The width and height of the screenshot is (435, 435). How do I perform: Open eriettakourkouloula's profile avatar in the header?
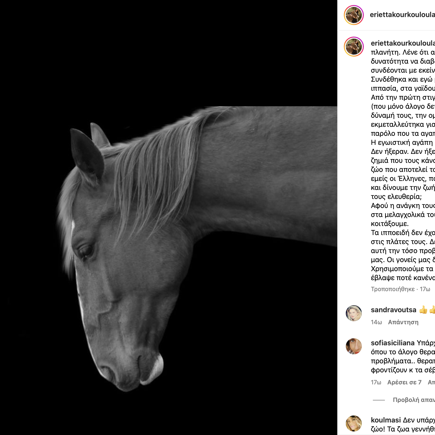[354, 15]
